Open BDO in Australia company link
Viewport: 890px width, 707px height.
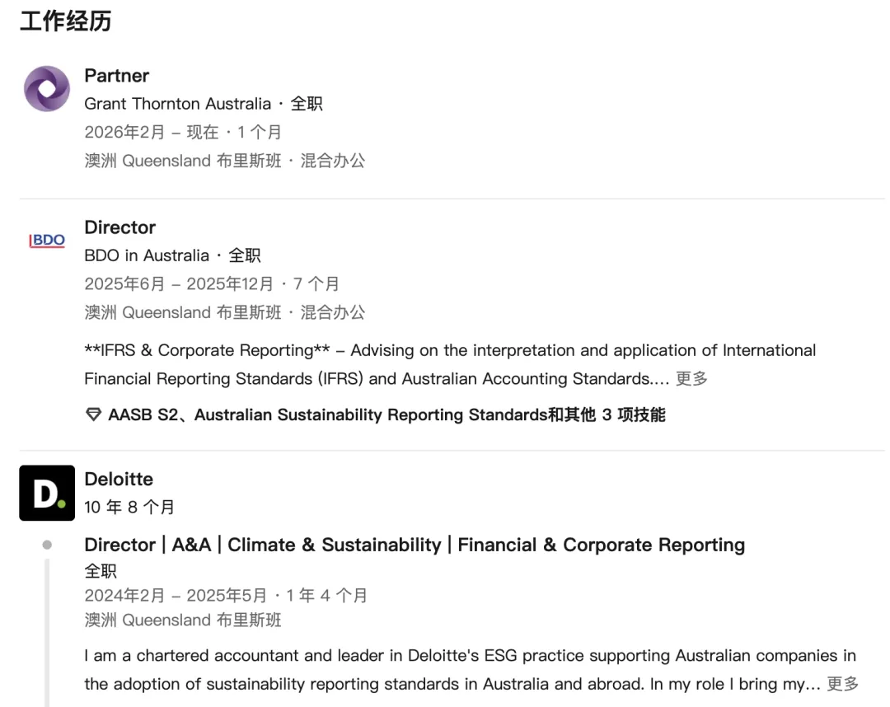[x=147, y=255]
